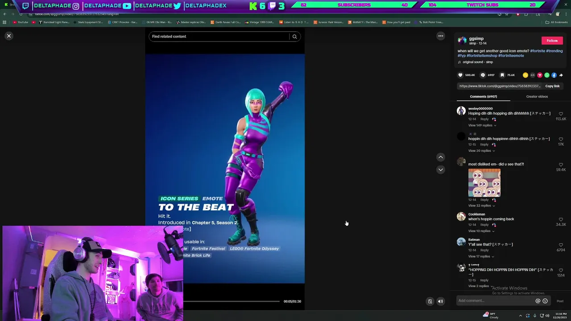Share to WhatsApp
The image size is (571, 321).
pyautogui.click(x=546, y=75)
